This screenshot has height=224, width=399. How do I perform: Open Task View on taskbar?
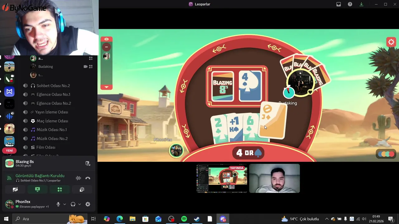[x=93, y=219]
